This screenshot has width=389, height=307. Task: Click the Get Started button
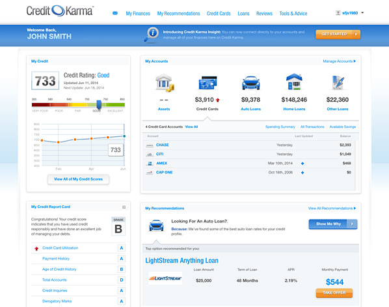point(338,35)
